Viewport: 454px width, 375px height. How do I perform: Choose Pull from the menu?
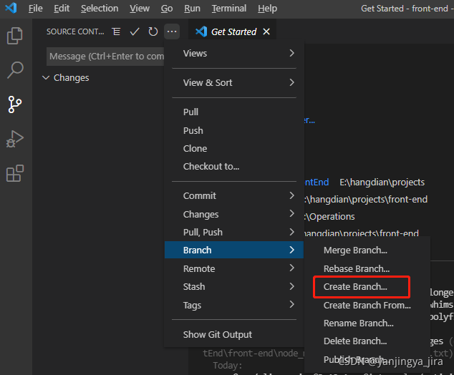pyautogui.click(x=234, y=112)
